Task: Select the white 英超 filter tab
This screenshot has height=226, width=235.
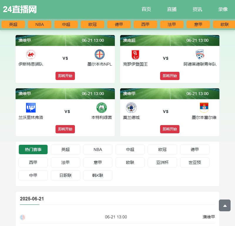Action: point(66,149)
